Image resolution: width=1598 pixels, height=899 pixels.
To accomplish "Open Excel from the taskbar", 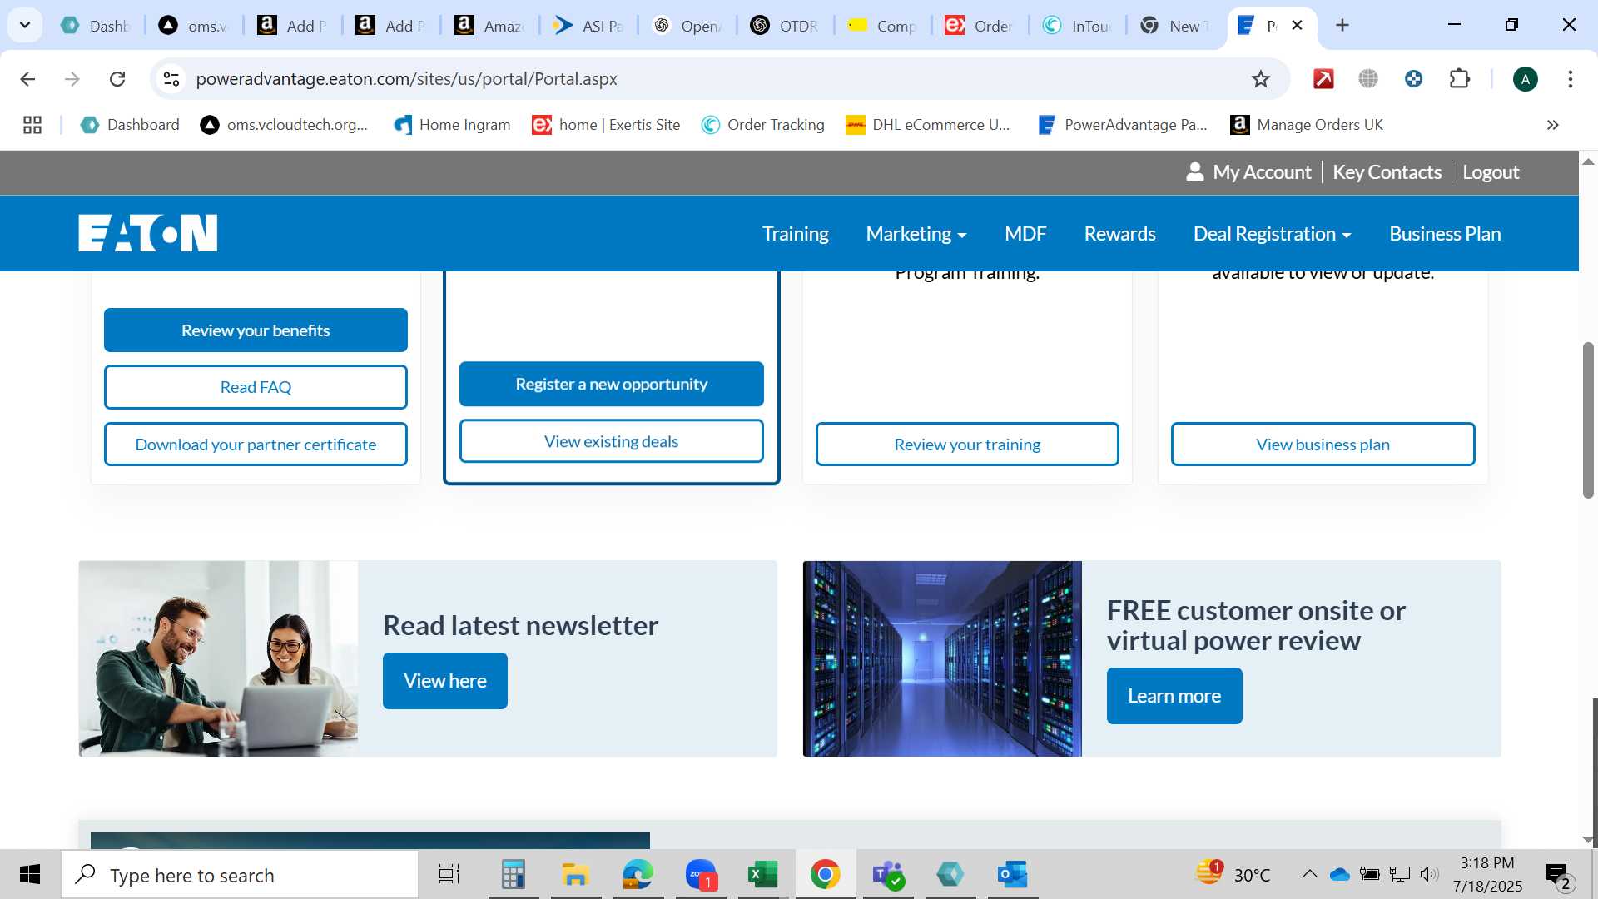I will tap(762, 875).
